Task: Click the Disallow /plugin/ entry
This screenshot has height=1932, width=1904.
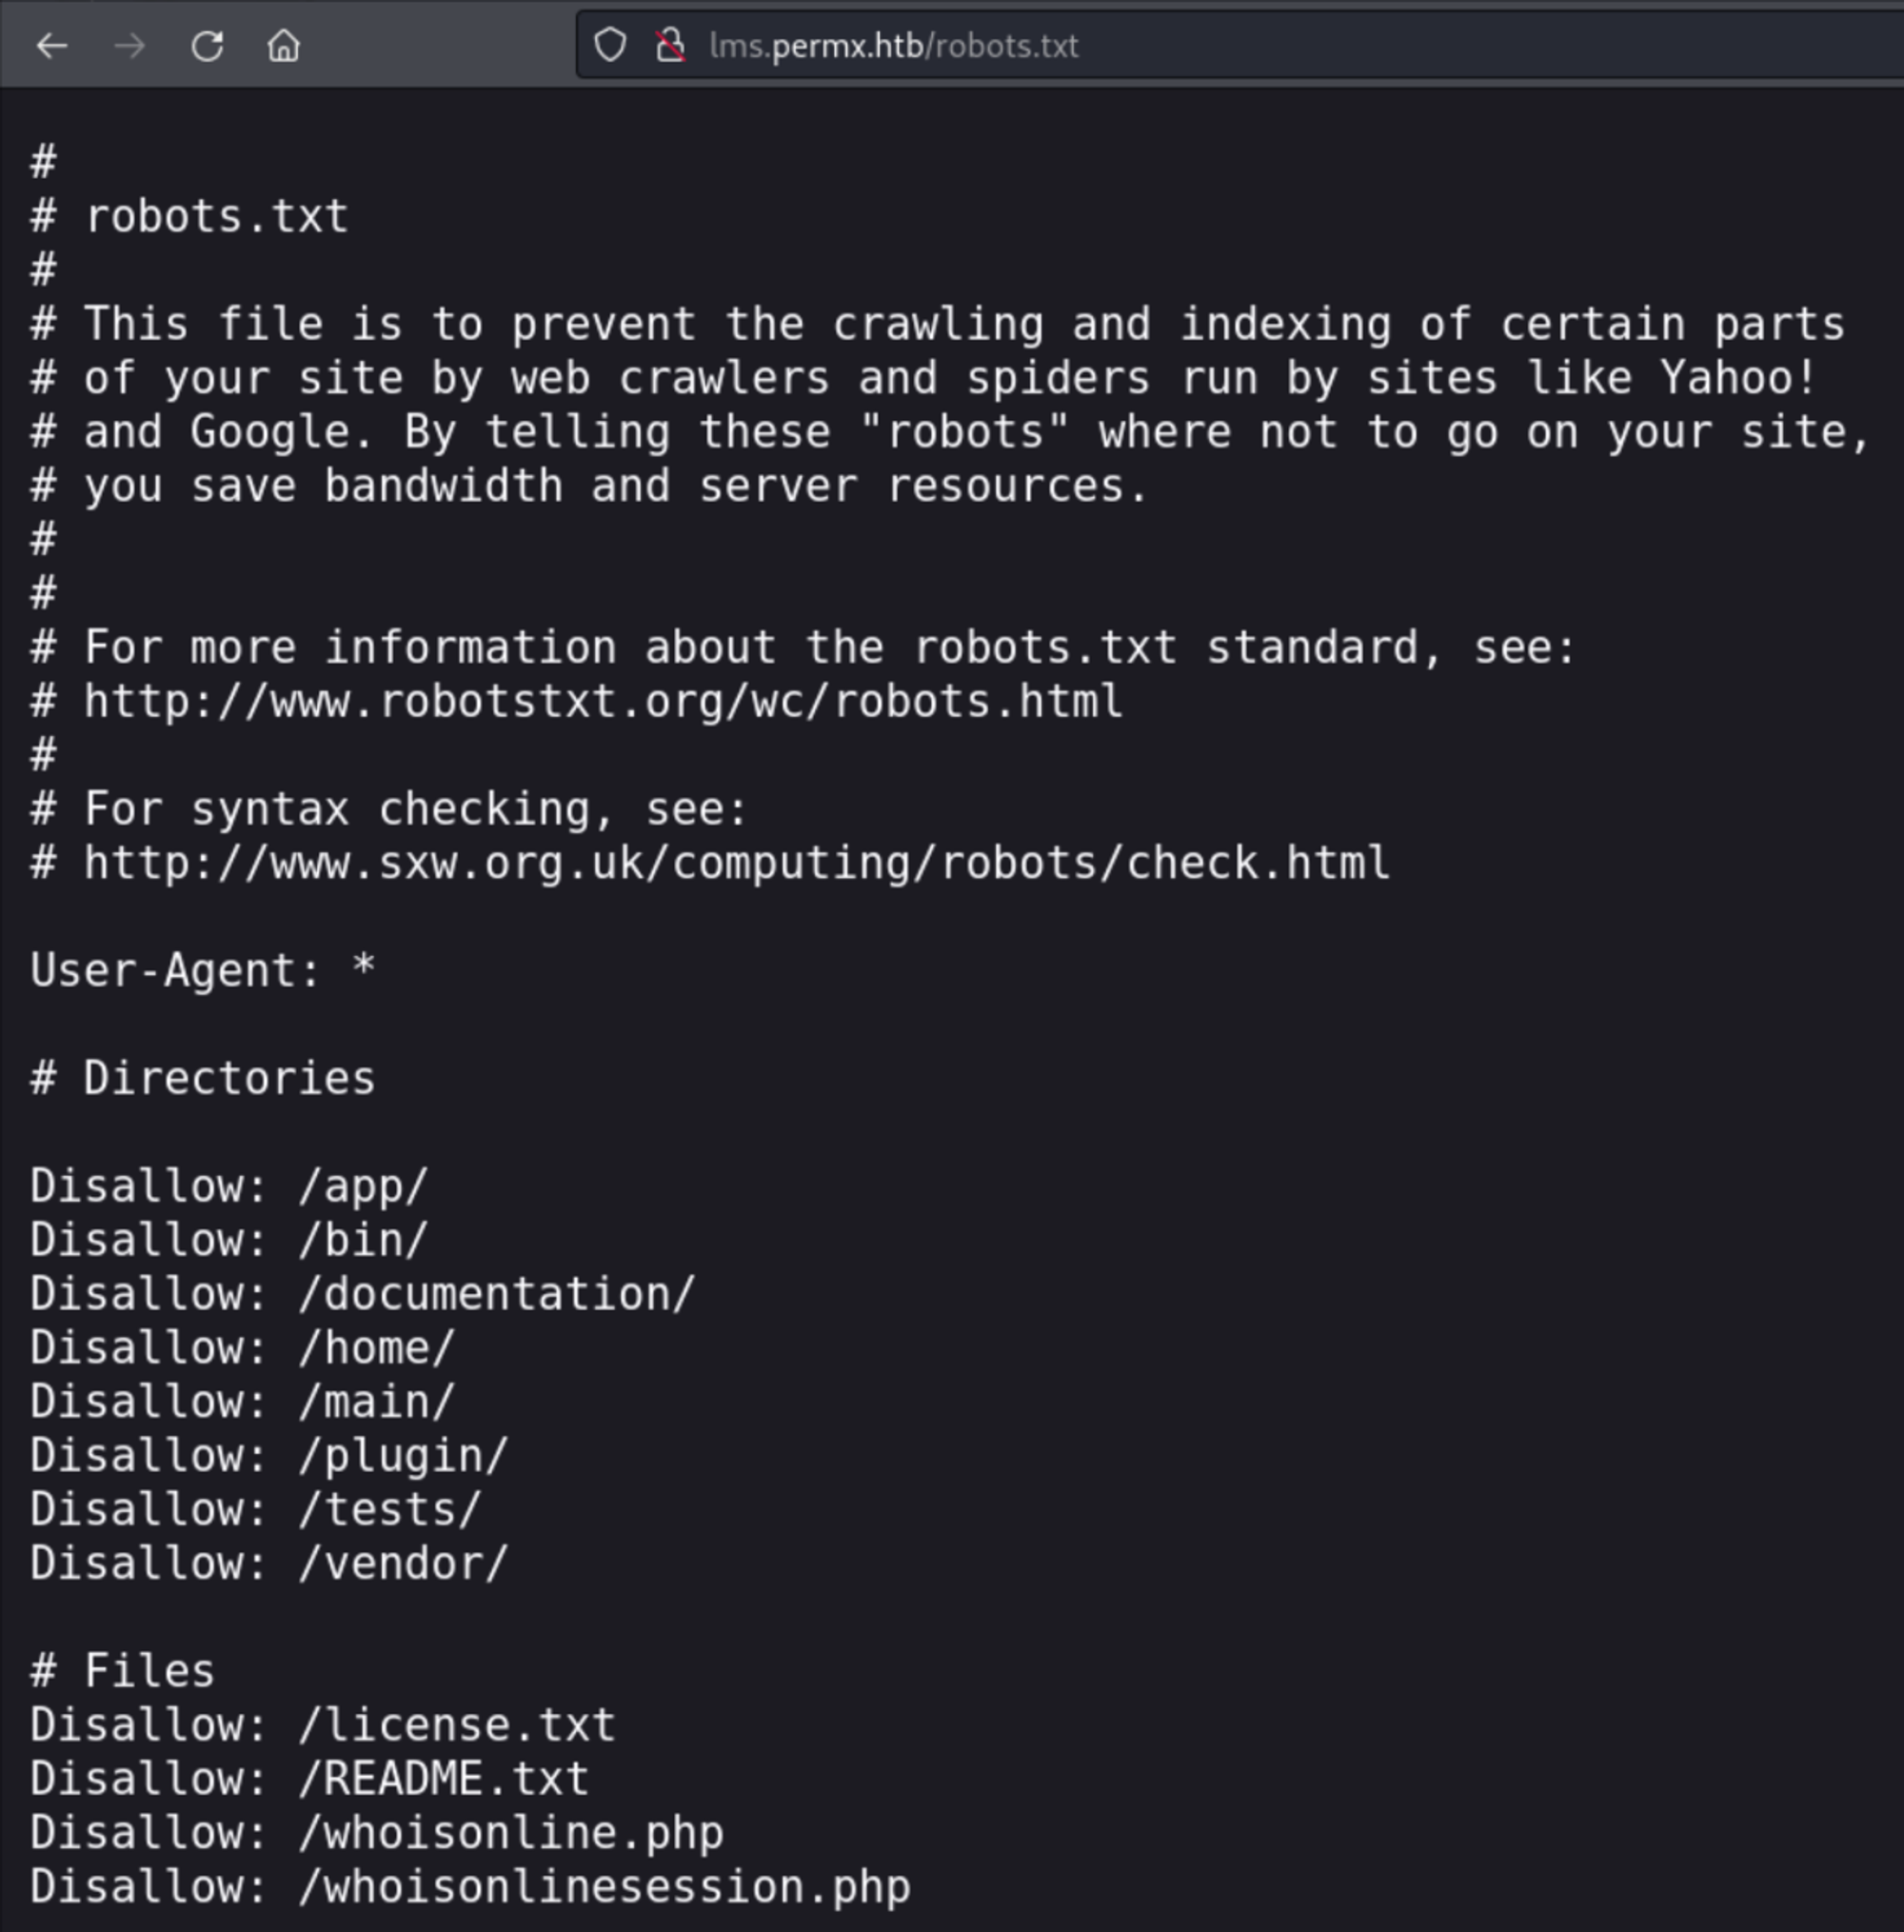Action: coord(269,1457)
